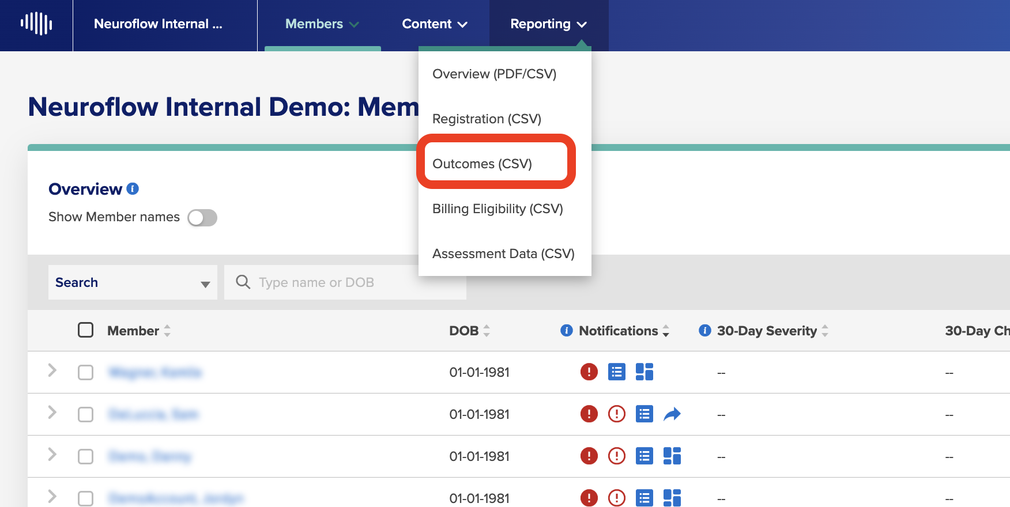
Task: Open blurred member name in first row
Action: click(x=155, y=372)
